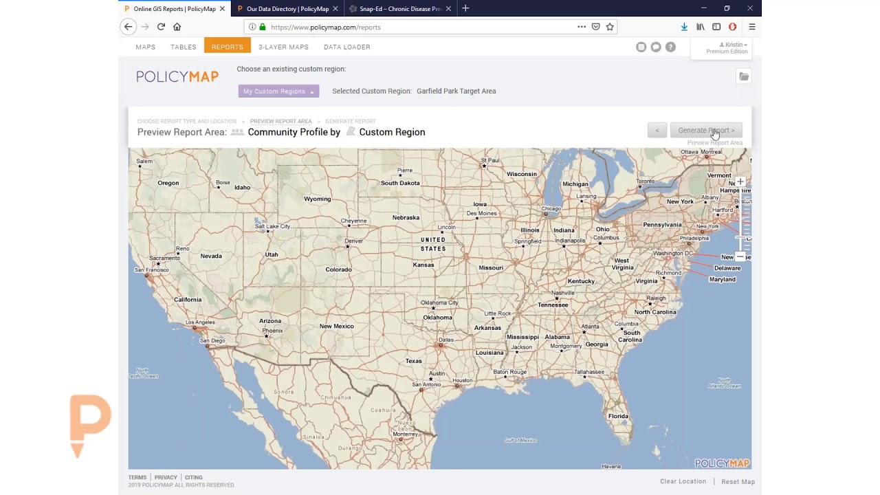This screenshot has width=880, height=495.
Task: Click the red Opera-style extension icon
Action: coord(733,27)
